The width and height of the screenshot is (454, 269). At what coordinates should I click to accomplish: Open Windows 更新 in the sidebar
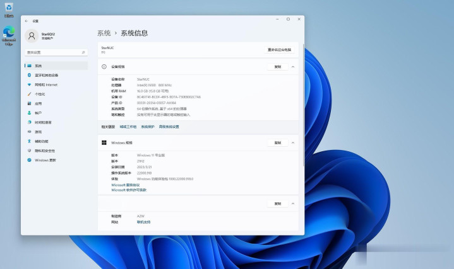point(56,160)
